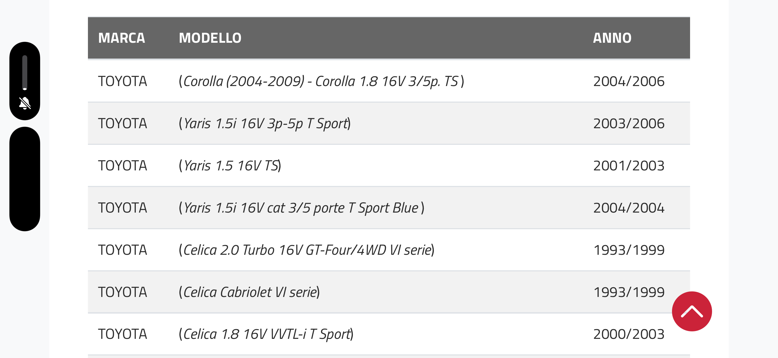
Task: Open the Corolla 1.8 16V 3/5p. TS entry
Action: click(321, 81)
